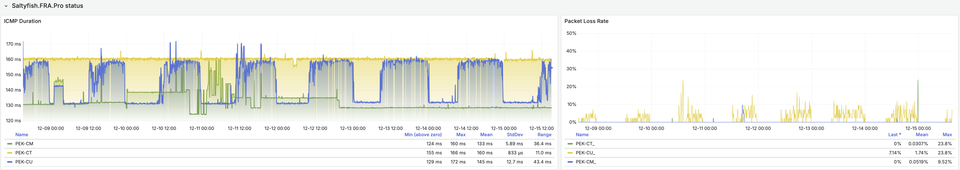The width and height of the screenshot is (960, 170).
Task: Click the yellow PEK-CU_ color swatch
Action: pyautogui.click(x=570, y=153)
